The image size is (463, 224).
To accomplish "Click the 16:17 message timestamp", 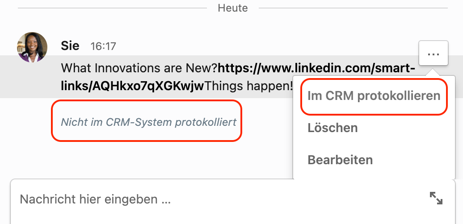I will tap(103, 46).
